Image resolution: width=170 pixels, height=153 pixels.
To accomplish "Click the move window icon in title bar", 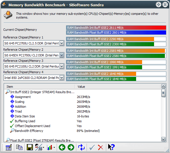I will point(158,5).
